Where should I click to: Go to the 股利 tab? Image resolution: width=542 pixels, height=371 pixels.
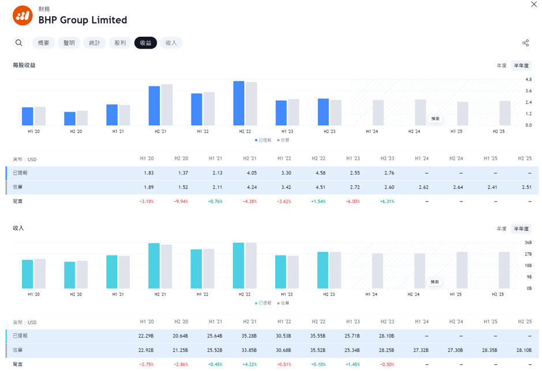pyautogui.click(x=120, y=43)
